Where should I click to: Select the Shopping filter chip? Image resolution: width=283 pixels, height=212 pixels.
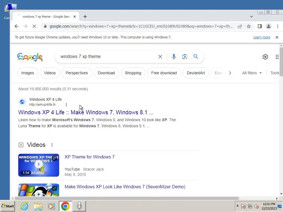click(133, 73)
